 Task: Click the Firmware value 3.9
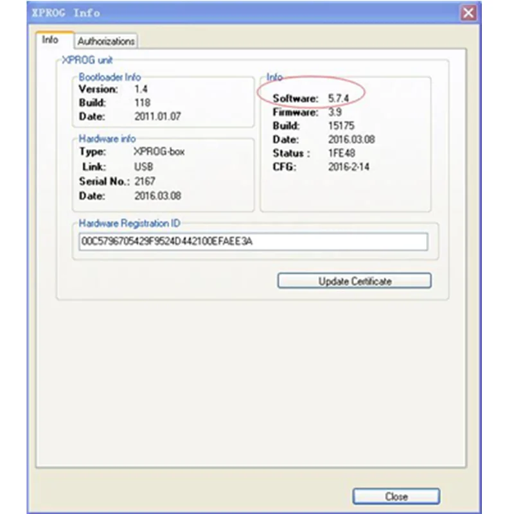[x=335, y=112]
